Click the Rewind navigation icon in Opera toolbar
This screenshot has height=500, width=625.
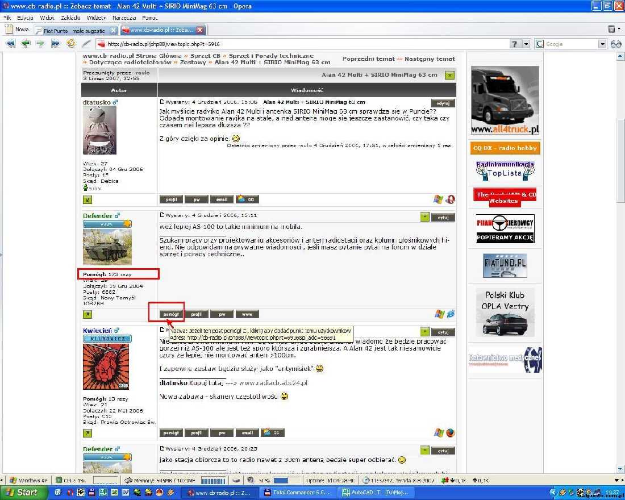click(x=11, y=43)
